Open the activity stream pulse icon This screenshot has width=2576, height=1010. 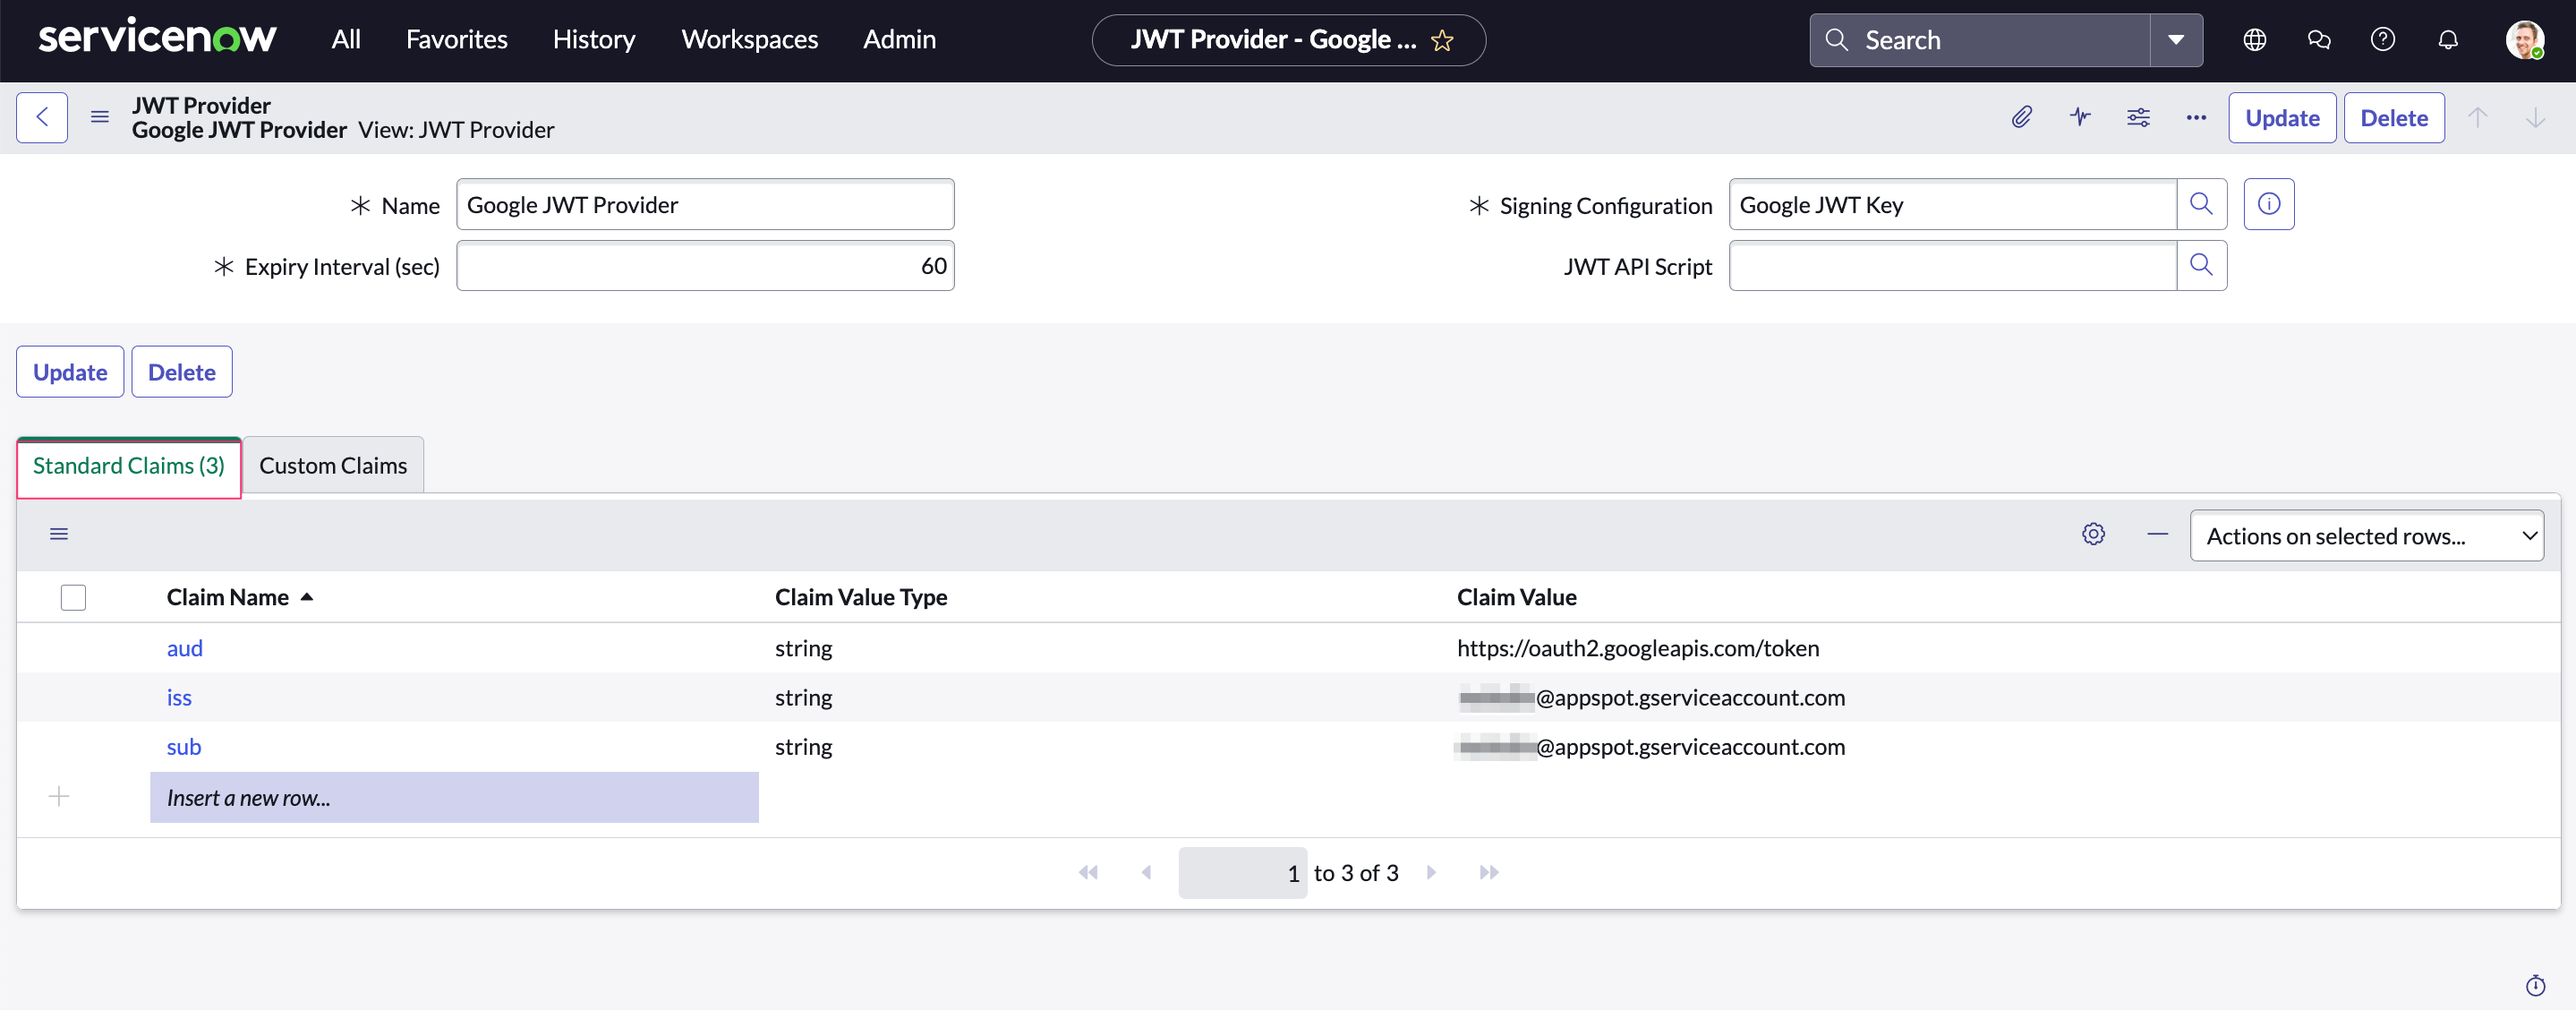(2080, 117)
